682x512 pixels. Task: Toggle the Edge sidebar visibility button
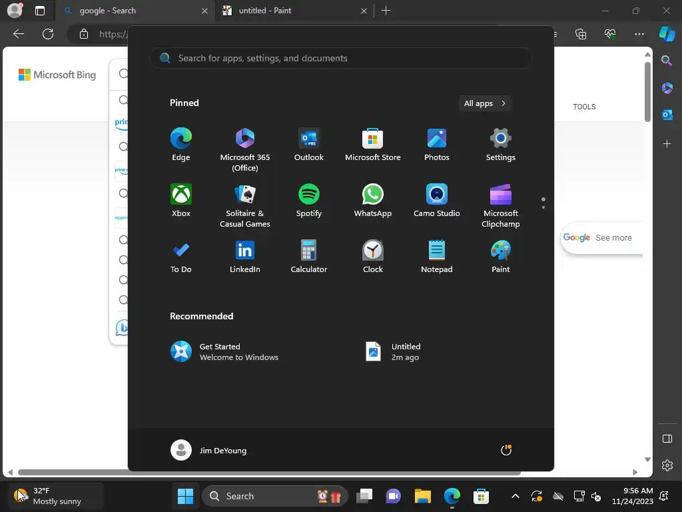coord(667,439)
